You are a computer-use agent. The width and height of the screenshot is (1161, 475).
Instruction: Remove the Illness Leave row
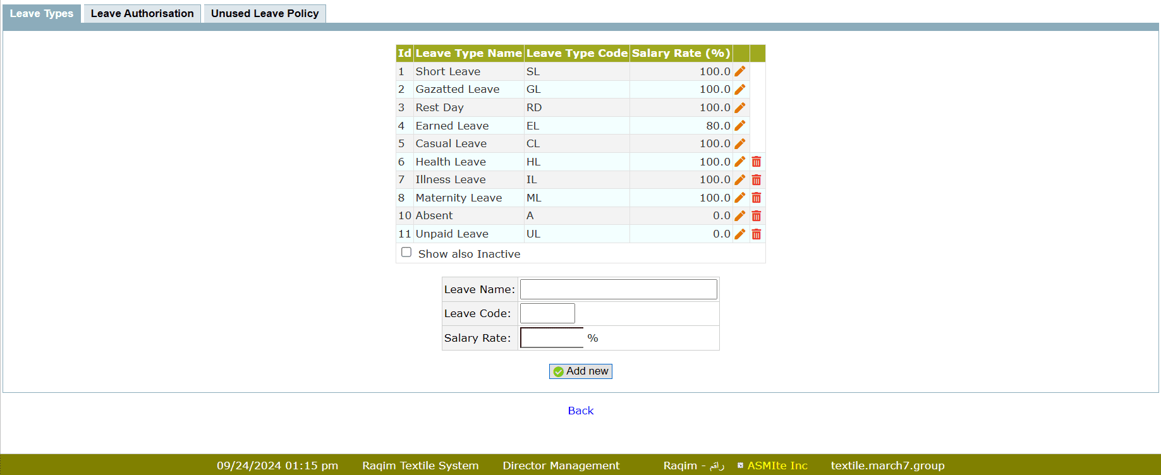pos(756,180)
